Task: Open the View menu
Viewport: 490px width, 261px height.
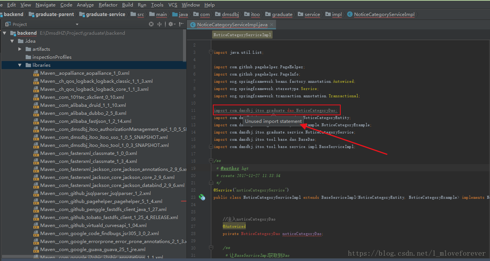Action: point(26,5)
